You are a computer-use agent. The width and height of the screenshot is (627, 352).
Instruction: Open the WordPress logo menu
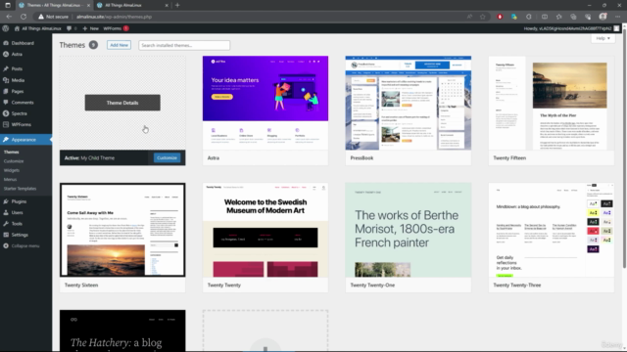[6, 28]
